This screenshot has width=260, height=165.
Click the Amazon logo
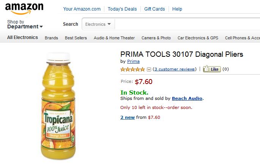pyautogui.click(x=24, y=8)
